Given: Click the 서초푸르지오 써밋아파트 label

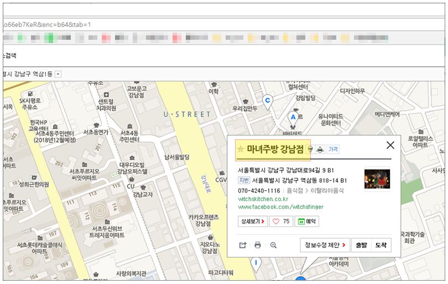Looking at the screenshot, I should click(85, 175).
